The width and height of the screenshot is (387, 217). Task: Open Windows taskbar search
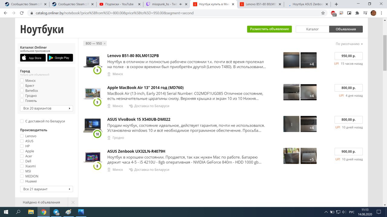[x=18, y=212]
